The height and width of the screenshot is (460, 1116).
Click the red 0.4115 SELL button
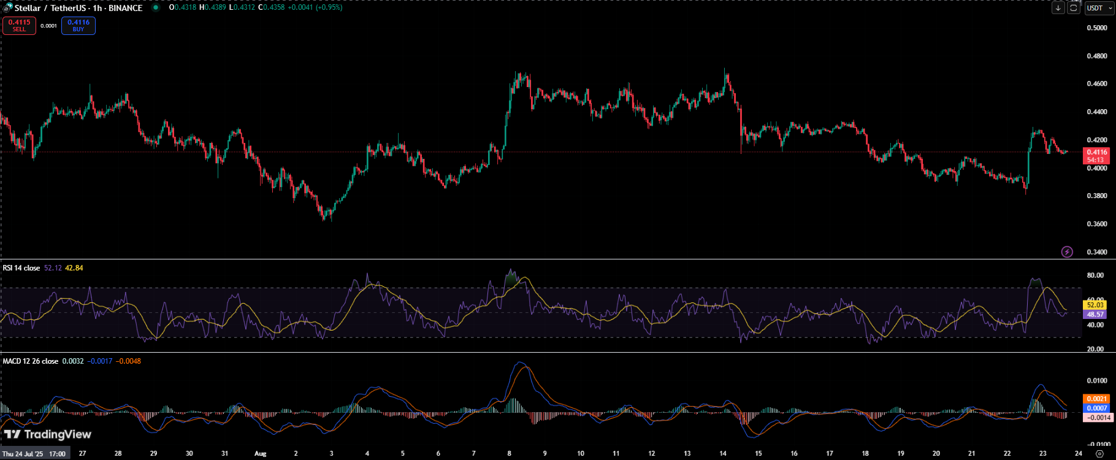(x=19, y=26)
